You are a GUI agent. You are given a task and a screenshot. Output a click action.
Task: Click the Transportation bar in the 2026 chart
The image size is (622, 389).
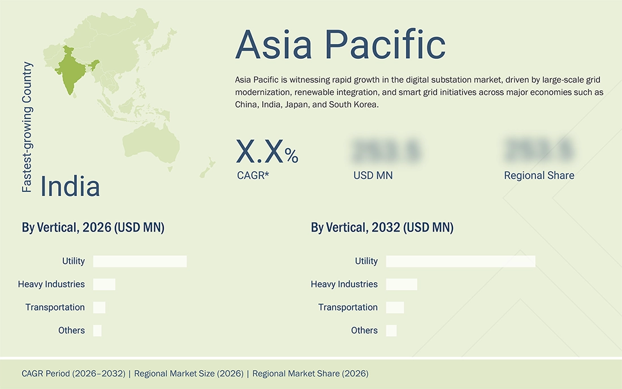tap(99, 307)
